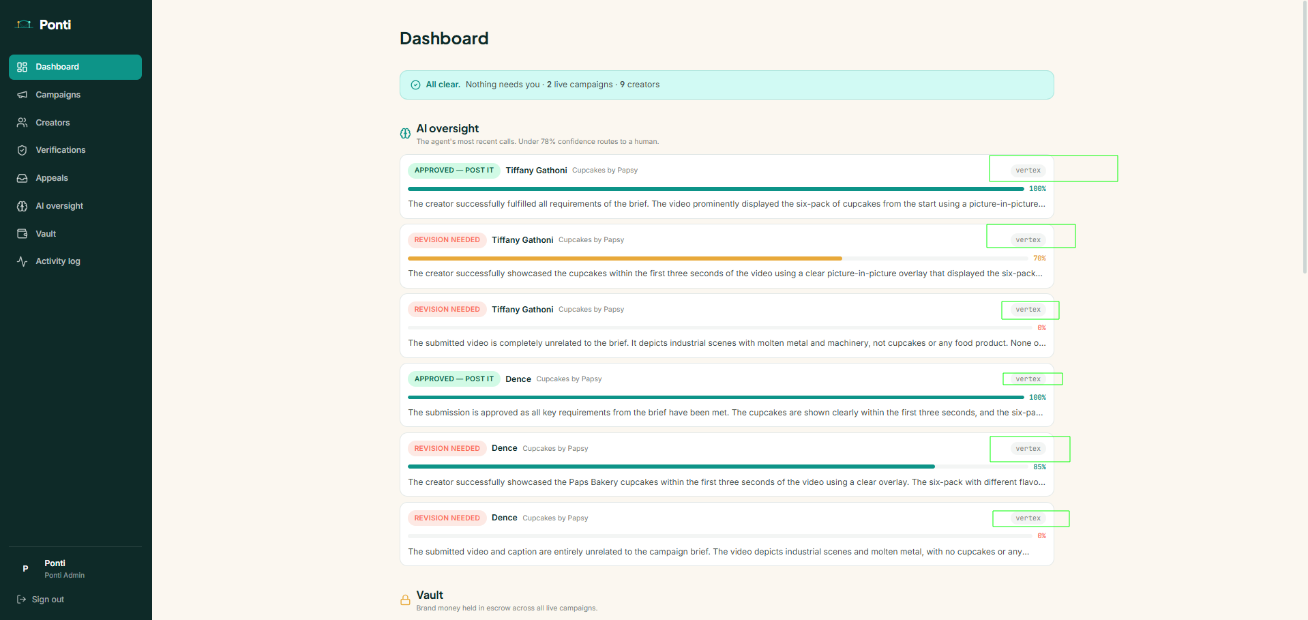This screenshot has height=620, width=1308.
Task: Click Tiffany Gathoni's 100% confidence bar
Action: click(716, 189)
